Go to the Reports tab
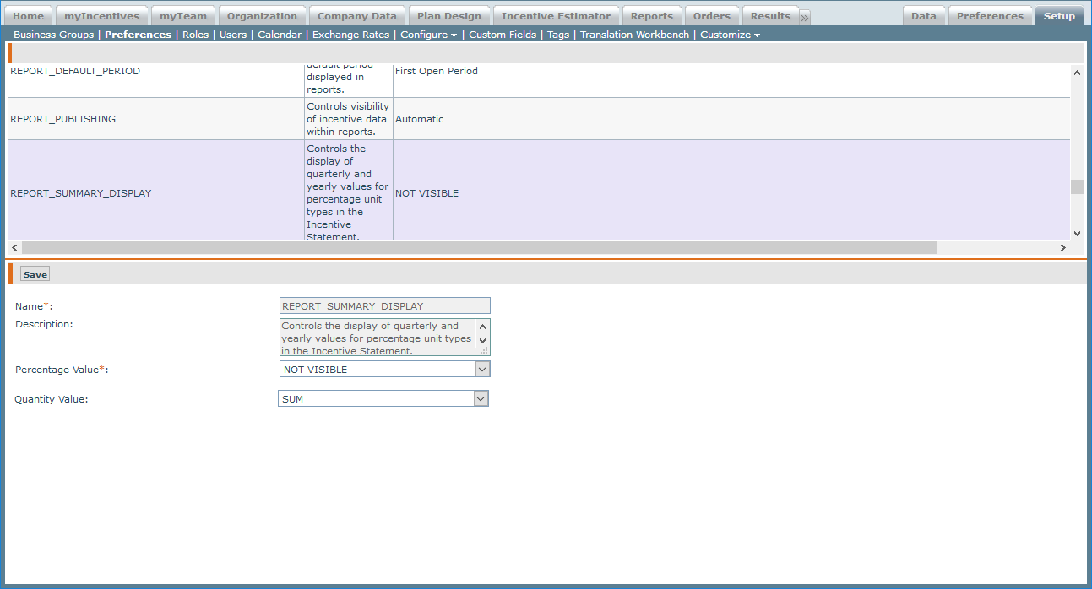 pyautogui.click(x=651, y=16)
